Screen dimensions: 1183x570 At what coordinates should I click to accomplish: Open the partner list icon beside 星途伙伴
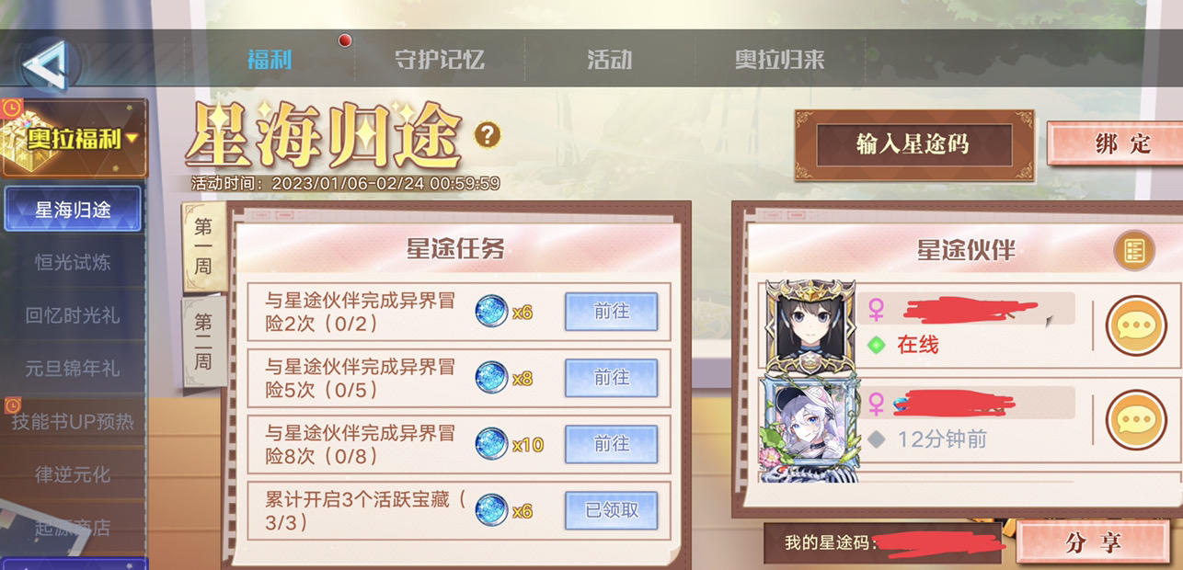click(x=1133, y=250)
